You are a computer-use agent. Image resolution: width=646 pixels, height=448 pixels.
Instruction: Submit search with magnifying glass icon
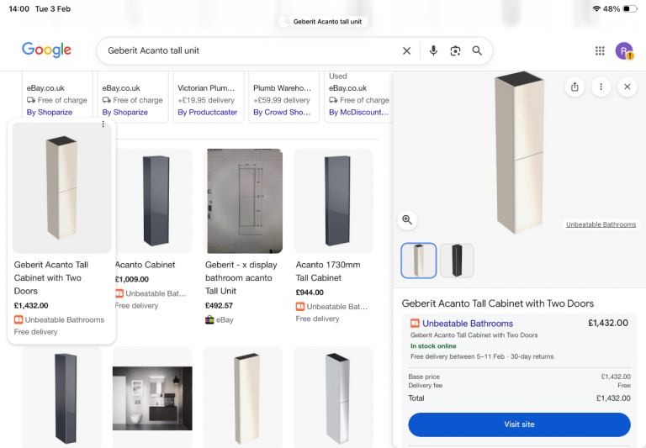pos(477,50)
